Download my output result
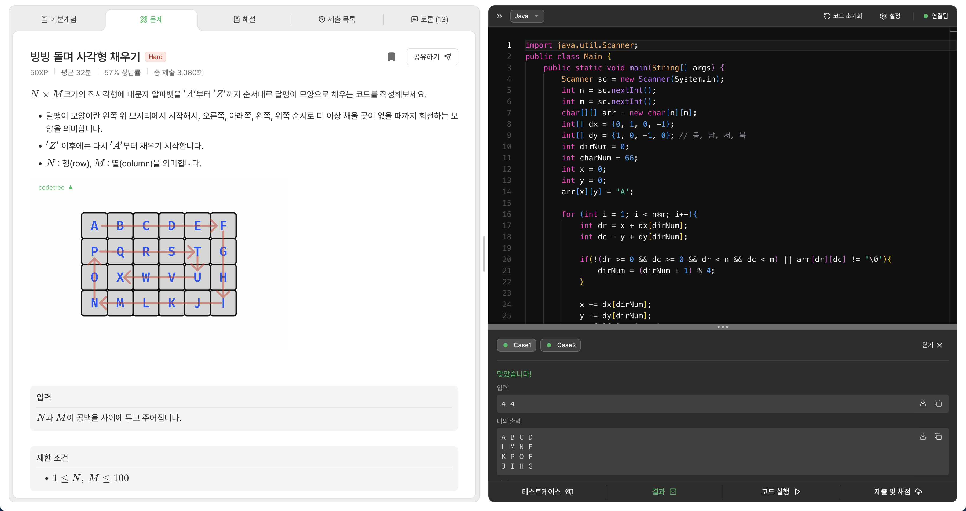Screen dimensions: 966x511 pyautogui.click(x=923, y=437)
